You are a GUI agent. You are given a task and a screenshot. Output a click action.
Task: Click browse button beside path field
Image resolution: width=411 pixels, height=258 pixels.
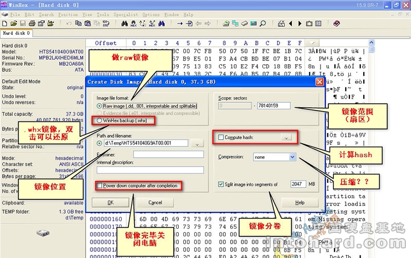click(198, 143)
